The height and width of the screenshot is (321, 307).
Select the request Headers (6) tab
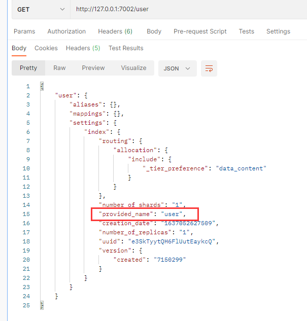[x=115, y=31]
